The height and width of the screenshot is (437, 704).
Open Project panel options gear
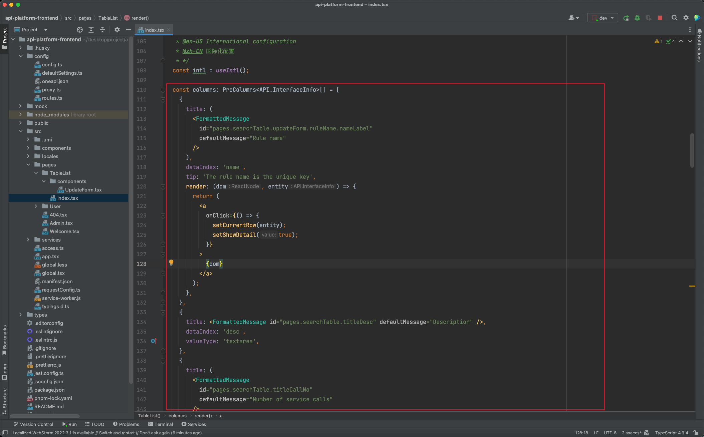[117, 30]
